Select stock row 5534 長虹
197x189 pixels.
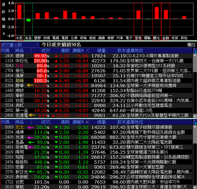tap(96, 105)
